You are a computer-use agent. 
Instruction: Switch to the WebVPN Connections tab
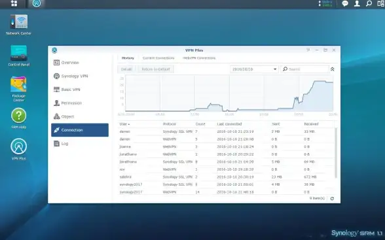[x=199, y=58]
